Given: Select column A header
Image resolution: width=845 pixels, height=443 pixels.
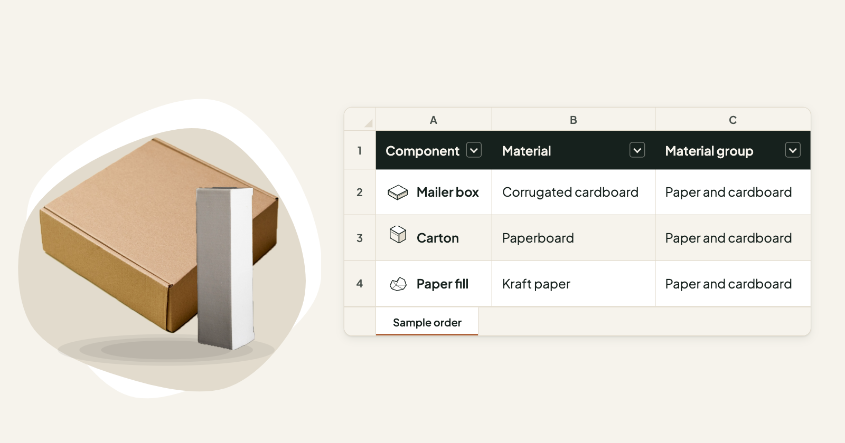Looking at the screenshot, I should coord(434,120).
